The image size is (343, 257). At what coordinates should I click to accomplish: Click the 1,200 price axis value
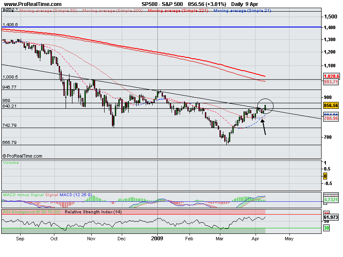click(330, 52)
